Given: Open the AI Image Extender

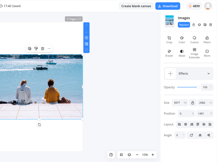Looking at the screenshot, I should 194,53.
